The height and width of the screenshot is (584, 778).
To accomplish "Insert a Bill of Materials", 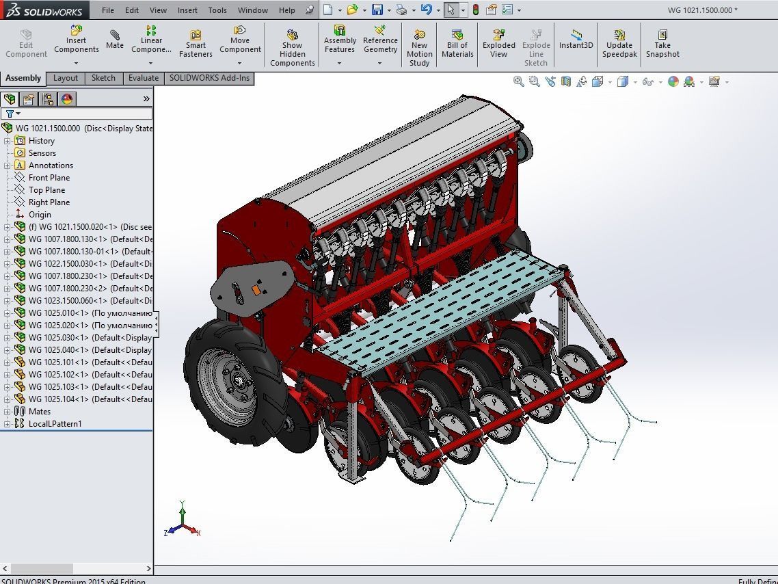I will click(457, 43).
